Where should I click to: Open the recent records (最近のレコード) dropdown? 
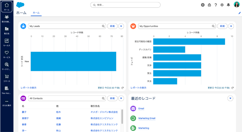pyautogui.click(x=230, y=98)
